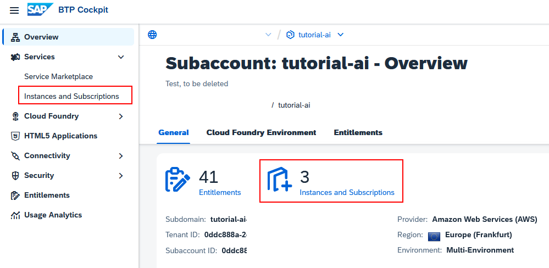549x268 pixels.
Task: Click the subaccount cube icon beside tutorial-ai
Action: (x=290, y=35)
